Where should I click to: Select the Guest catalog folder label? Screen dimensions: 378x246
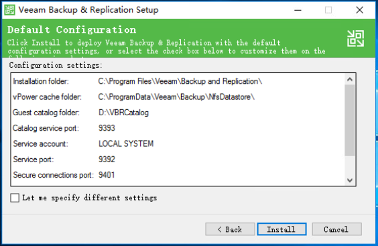(46, 113)
